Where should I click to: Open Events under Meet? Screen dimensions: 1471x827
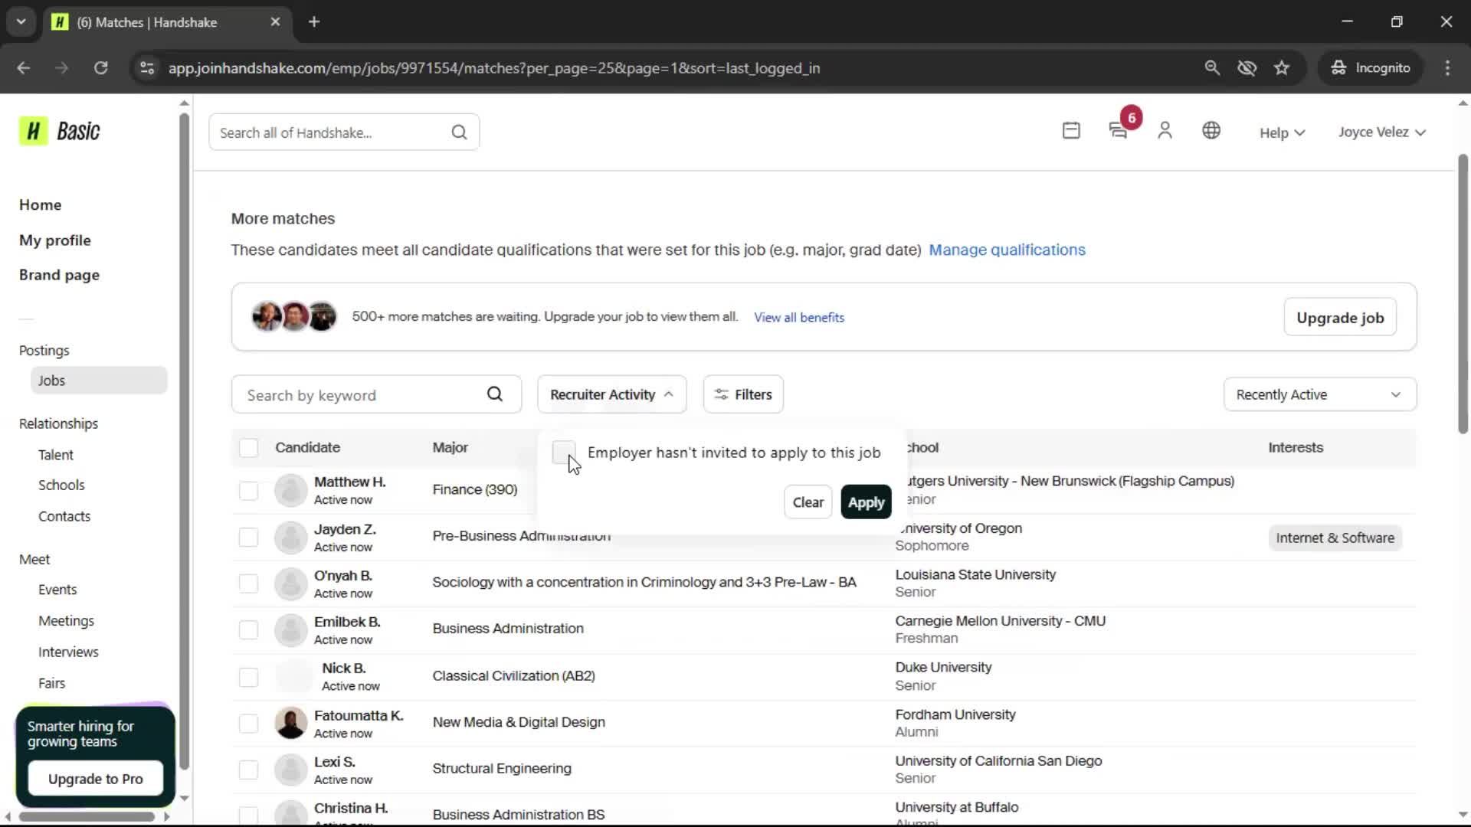pos(57,590)
